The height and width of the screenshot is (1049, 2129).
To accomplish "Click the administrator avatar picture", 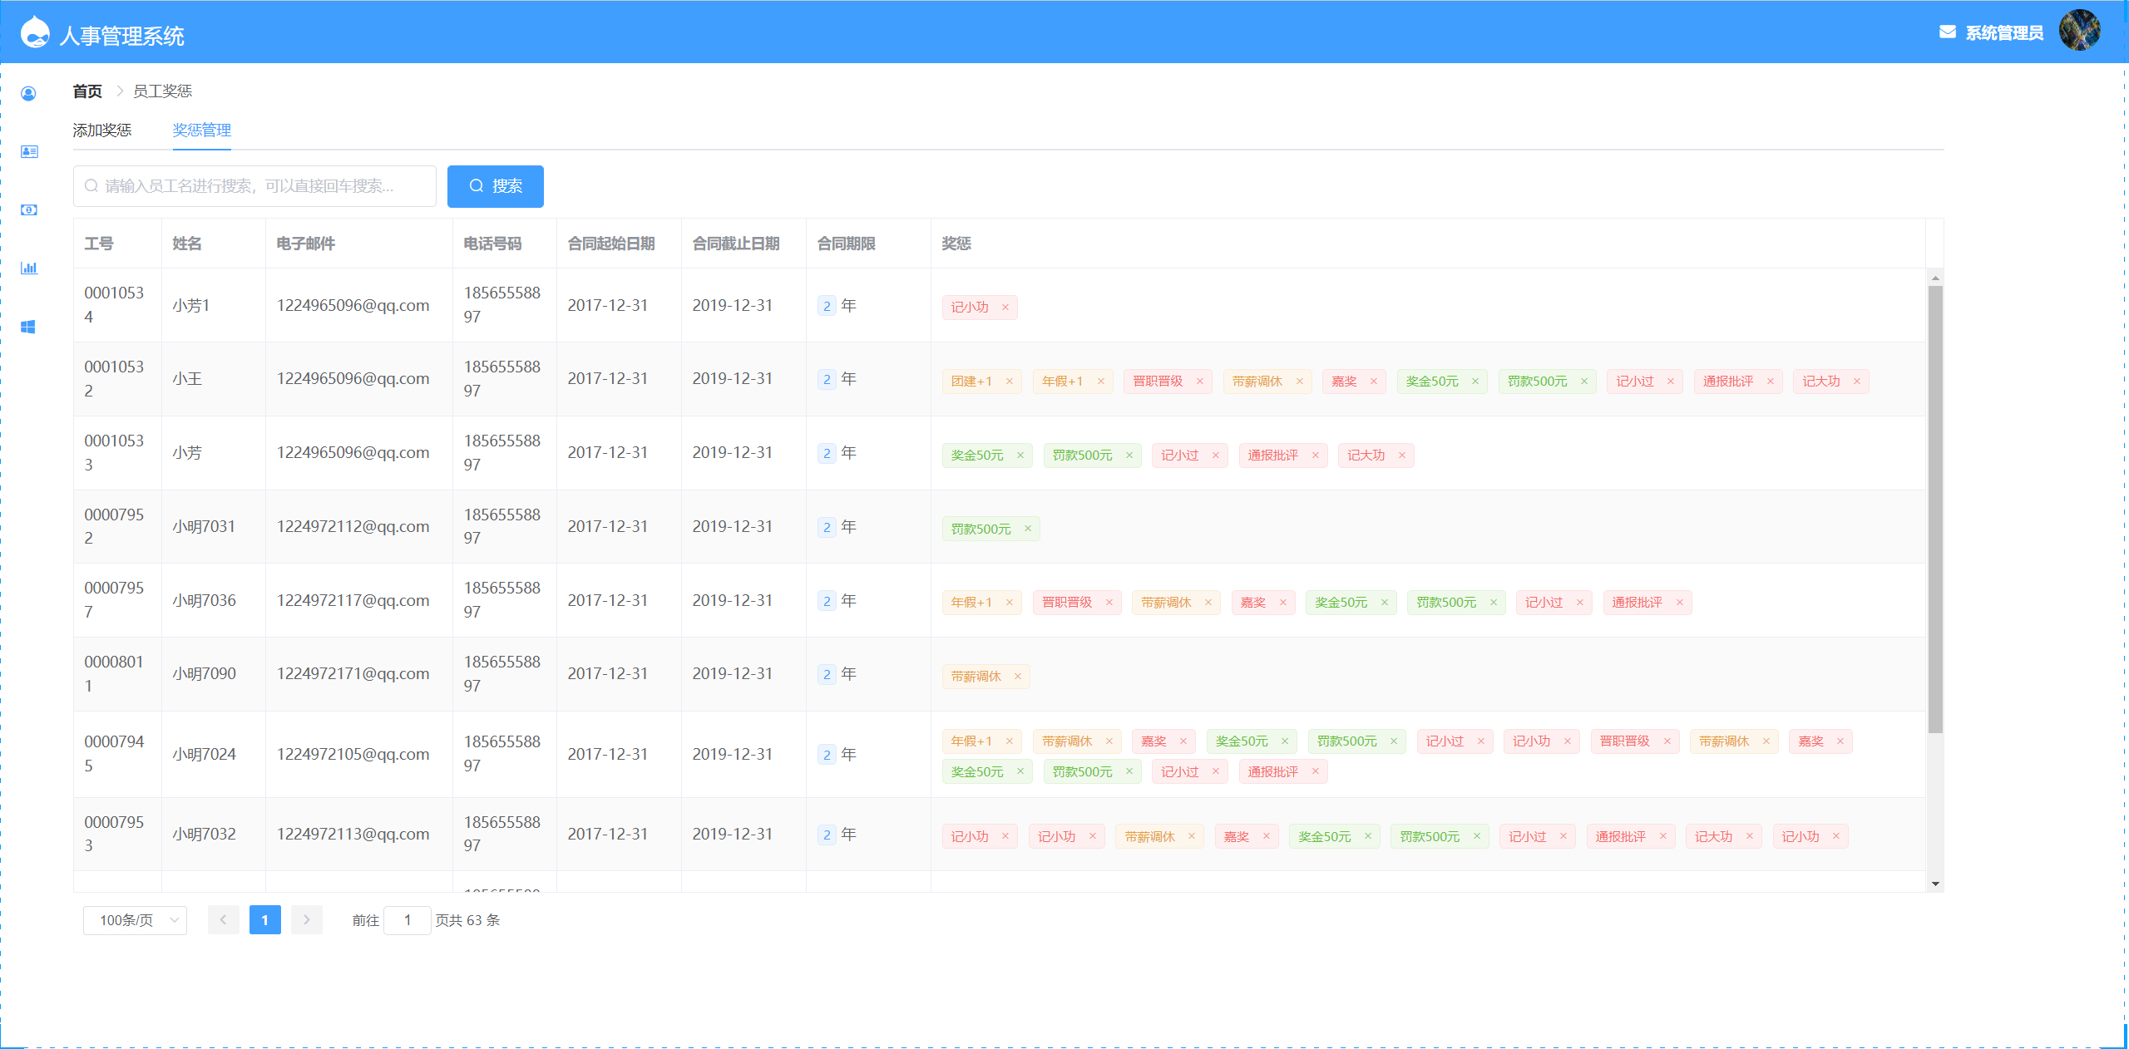I will click(x=2079, y=31).
